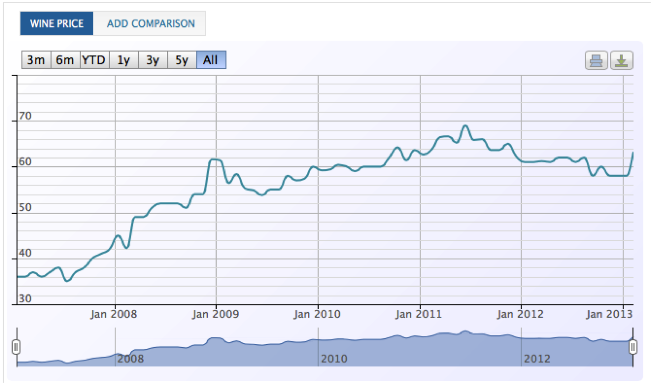Switch to the ADD COMPARISON tab
The width and height of the screenshot is (651, 383).
pyautogui.click(x=150, y=23)
